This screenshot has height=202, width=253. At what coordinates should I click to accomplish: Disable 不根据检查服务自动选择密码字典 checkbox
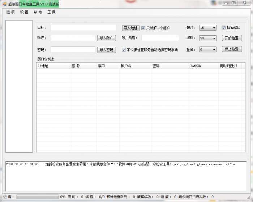tap(124, 50)
